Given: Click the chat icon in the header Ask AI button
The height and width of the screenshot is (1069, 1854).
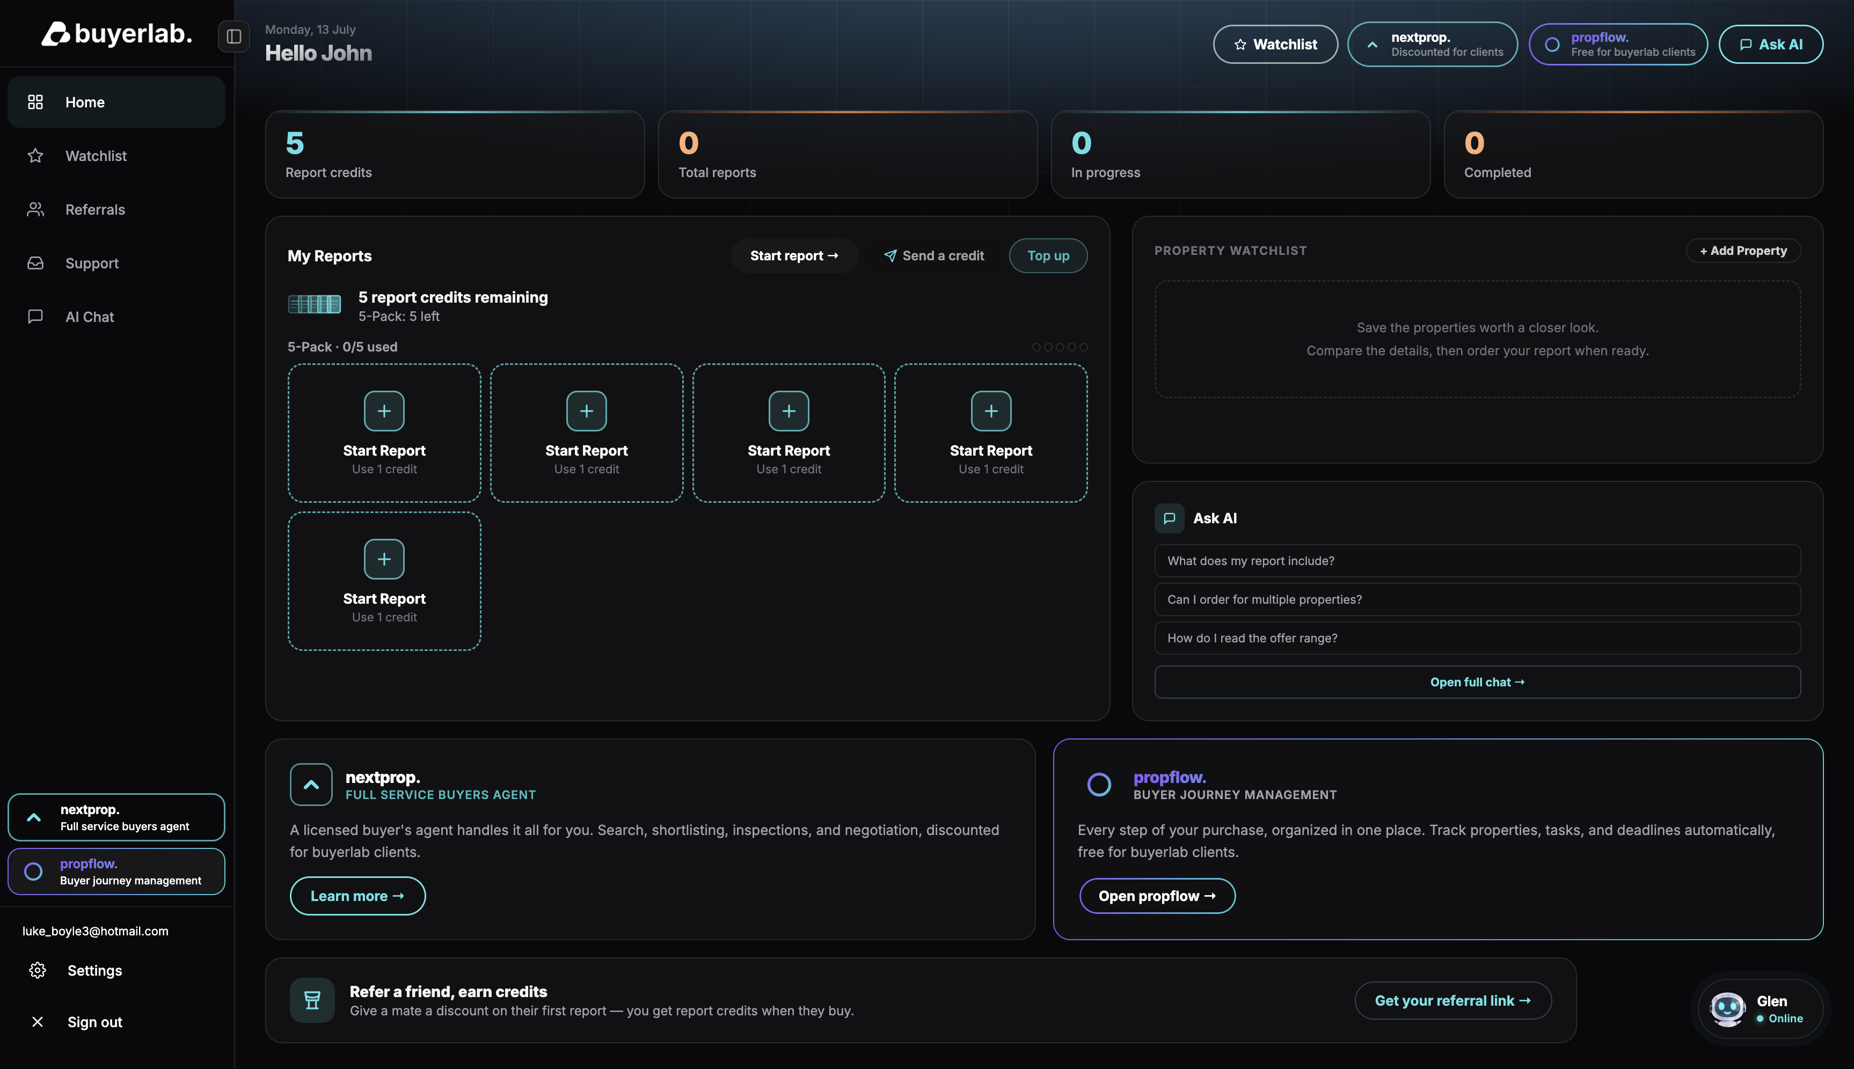Looking at the screenshot, I should (1746, 45).
